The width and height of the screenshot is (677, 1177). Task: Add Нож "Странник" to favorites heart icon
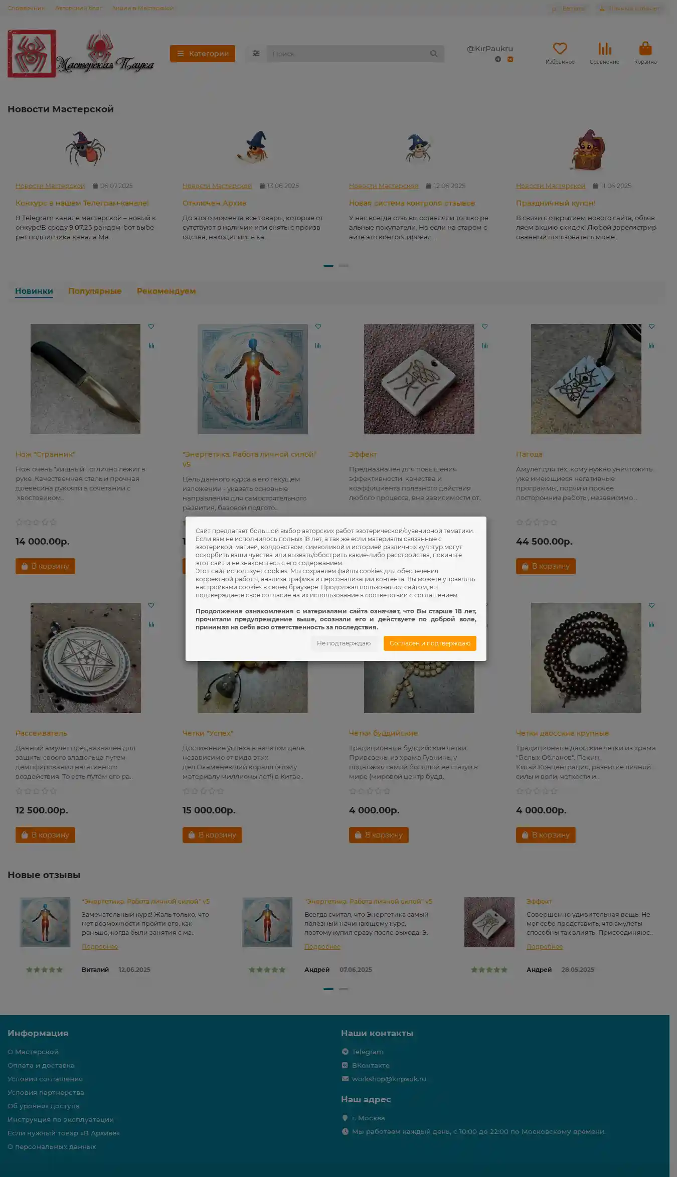coord(151,326)
